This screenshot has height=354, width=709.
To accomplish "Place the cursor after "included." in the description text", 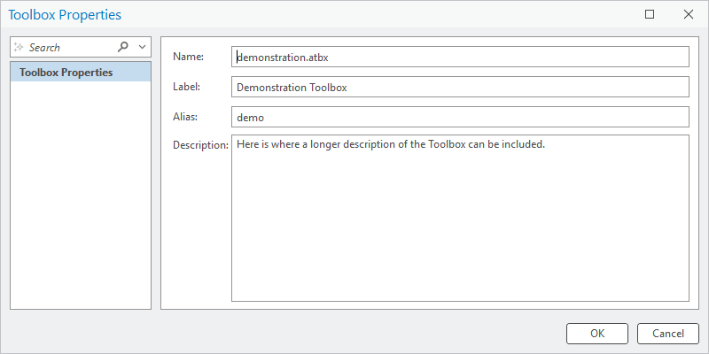I will pos(546,145).
